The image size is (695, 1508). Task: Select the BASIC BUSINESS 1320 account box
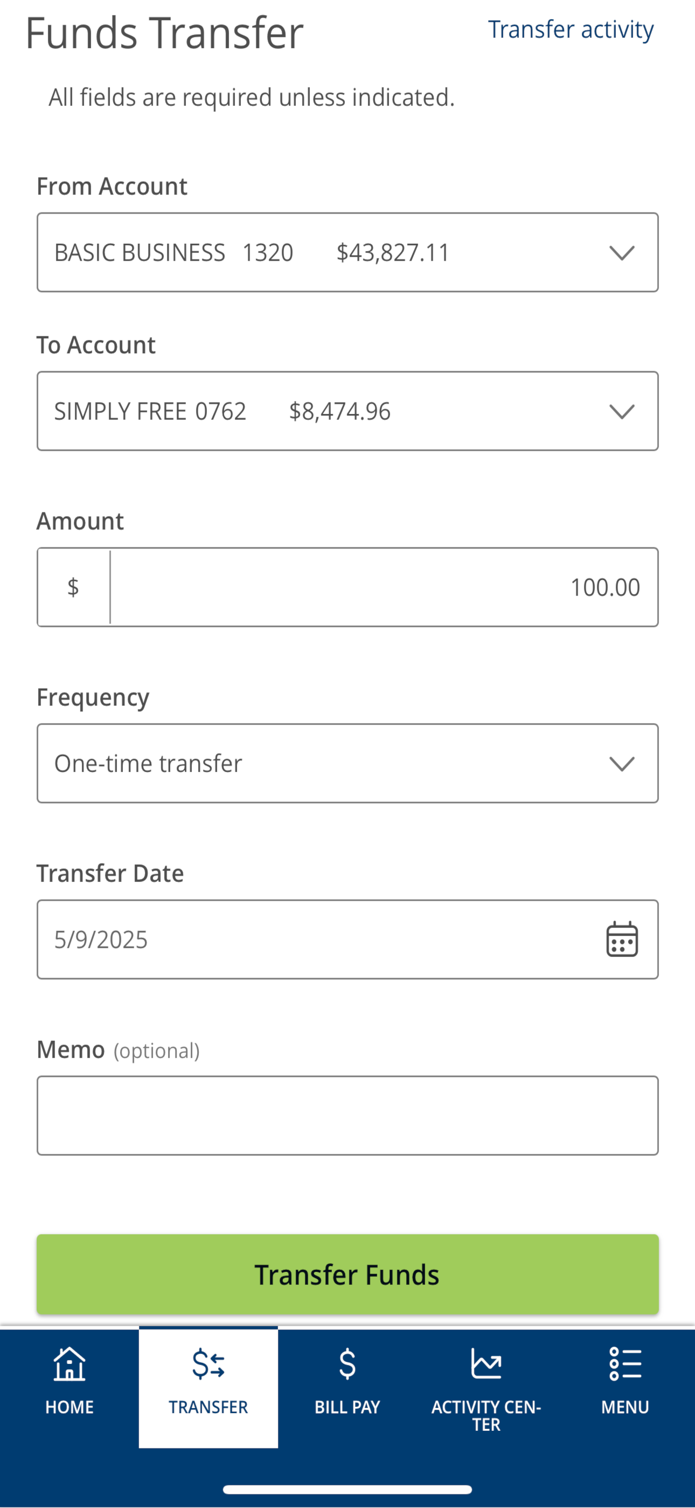click(347, 252)
